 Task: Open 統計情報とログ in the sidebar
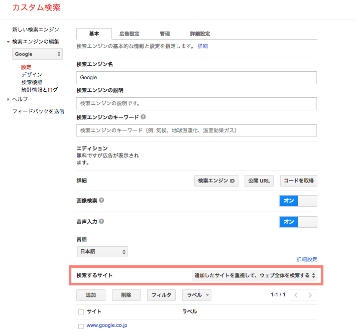(40, 90)
